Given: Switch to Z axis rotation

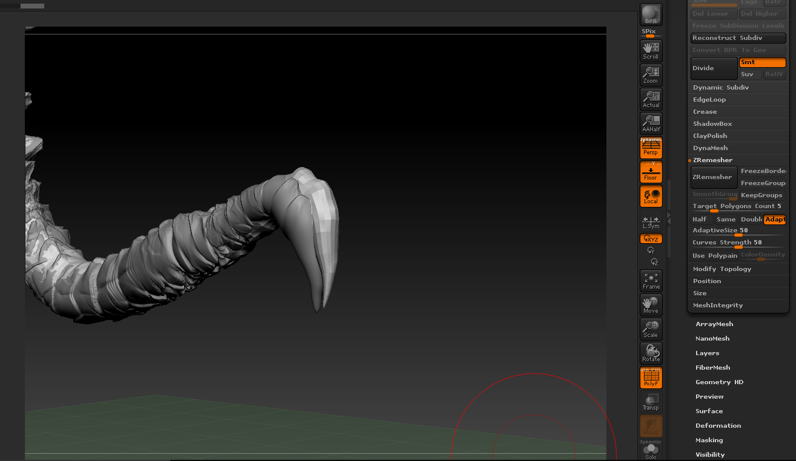Looking at the screenshot, I should point(654,261).
